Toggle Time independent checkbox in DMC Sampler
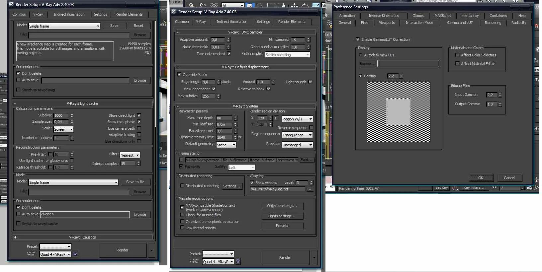This screenshot has height=272, width=542. coord(229,53)
